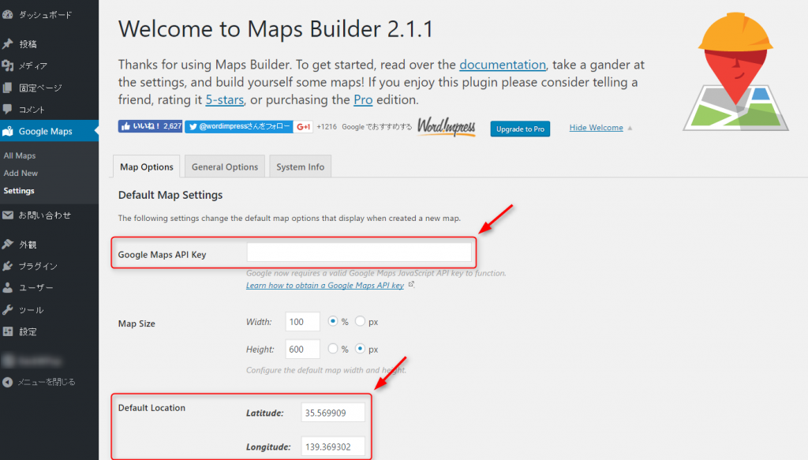The width and height of the screenshot is (808, 460).
Task: Switch to the Map Options tab
Action: (x=146, y=166)
